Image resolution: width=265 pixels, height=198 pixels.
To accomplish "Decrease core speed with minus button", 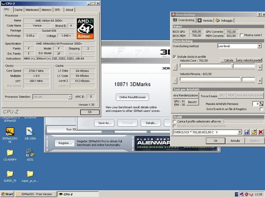I will click(x=175, y=67).
